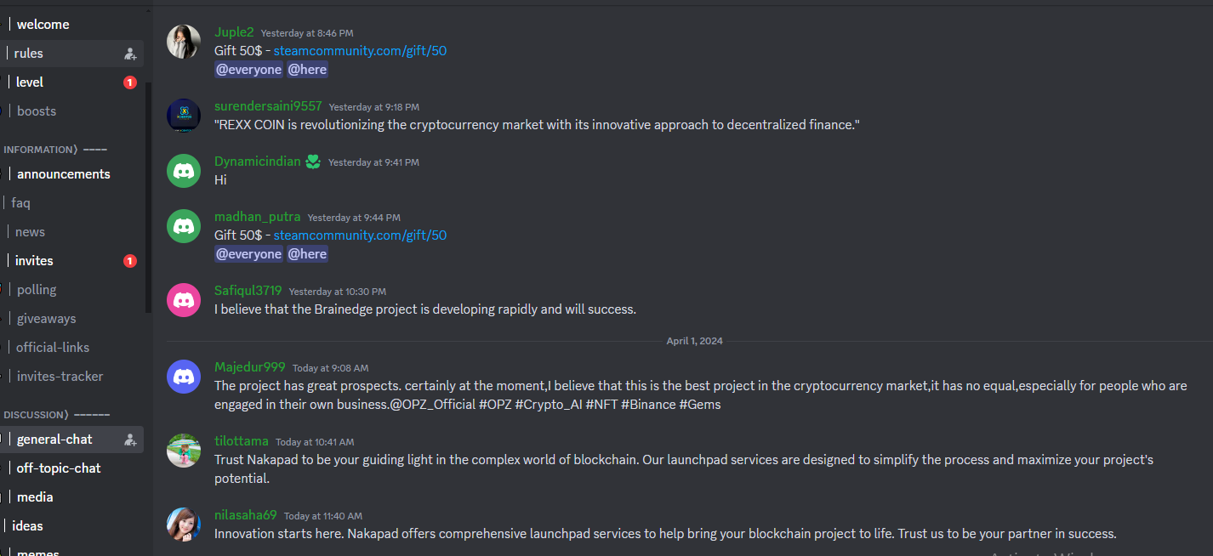Screen dimensions: 1213x556
Task: Open Juple2's profile avatar
Action: click(184, 42)
